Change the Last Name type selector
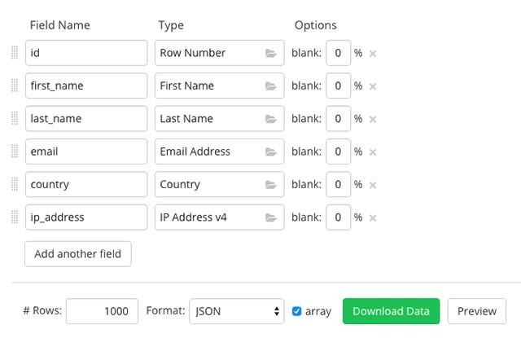The height and width of the screenshot is (338, 521). point(219,119)
